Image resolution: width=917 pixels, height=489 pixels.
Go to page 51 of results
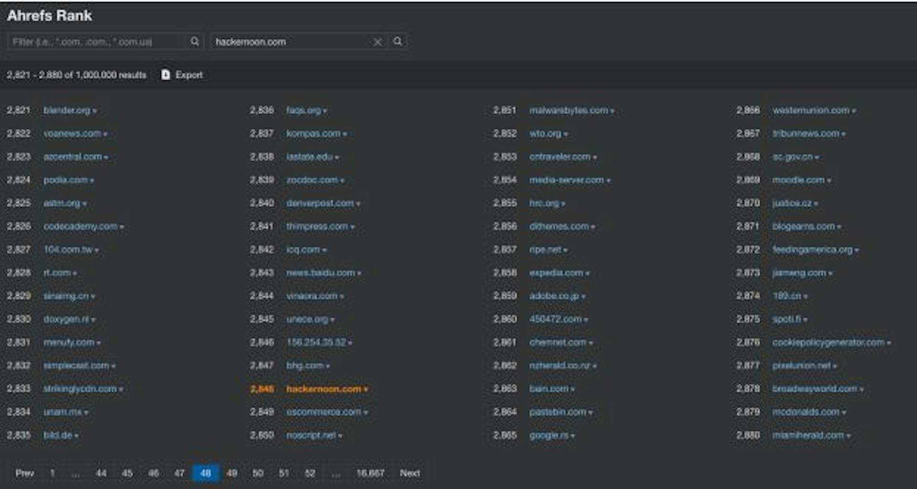coord(284,473)
